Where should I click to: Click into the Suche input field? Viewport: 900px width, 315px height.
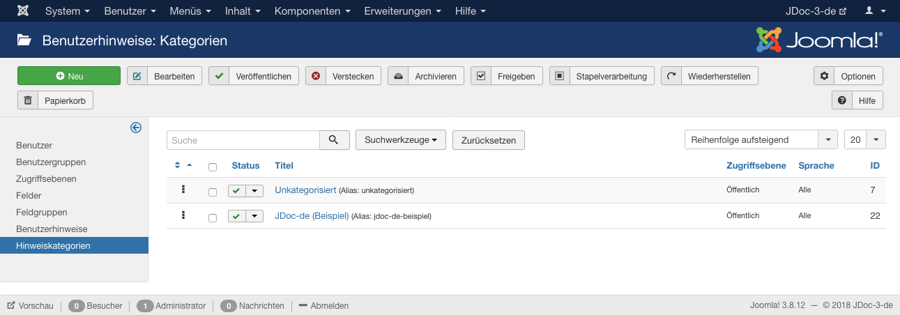243,140
